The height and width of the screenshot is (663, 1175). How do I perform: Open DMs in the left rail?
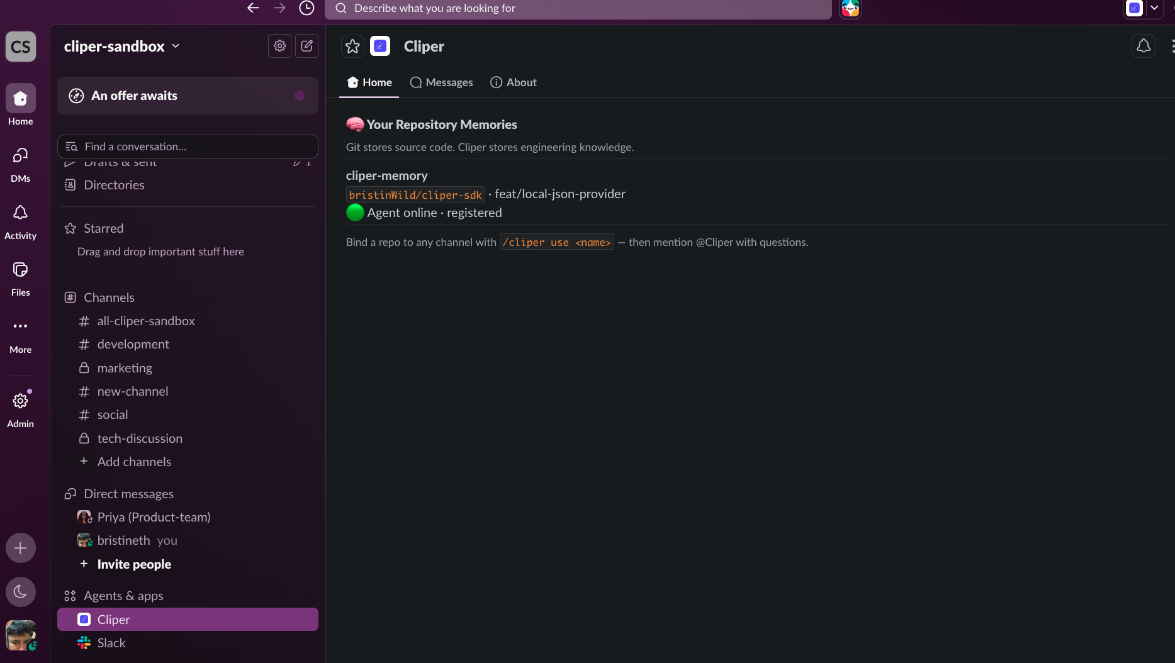pyautogui.click(x=21, y=164)
